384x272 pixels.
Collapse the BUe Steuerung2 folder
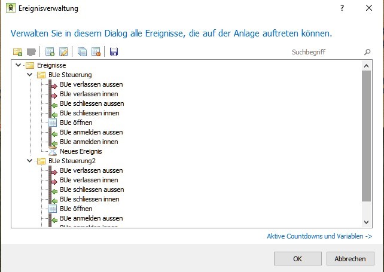tap(30, 161)
